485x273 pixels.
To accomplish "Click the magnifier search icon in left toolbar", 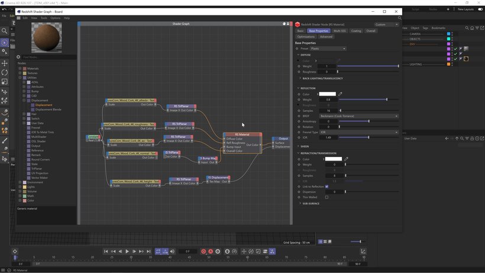I will point(4,31).
